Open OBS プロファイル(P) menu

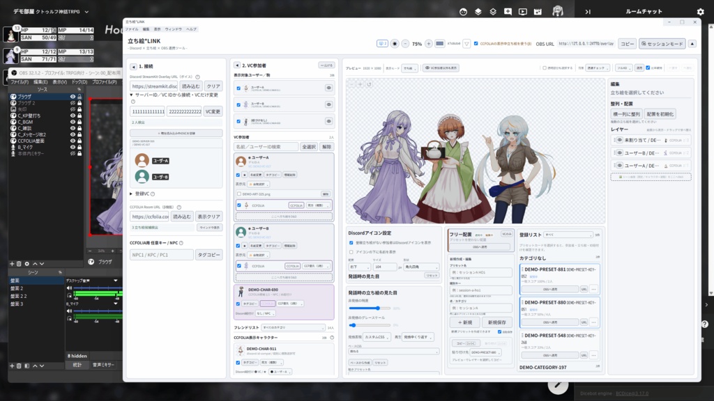coord(105,82)
